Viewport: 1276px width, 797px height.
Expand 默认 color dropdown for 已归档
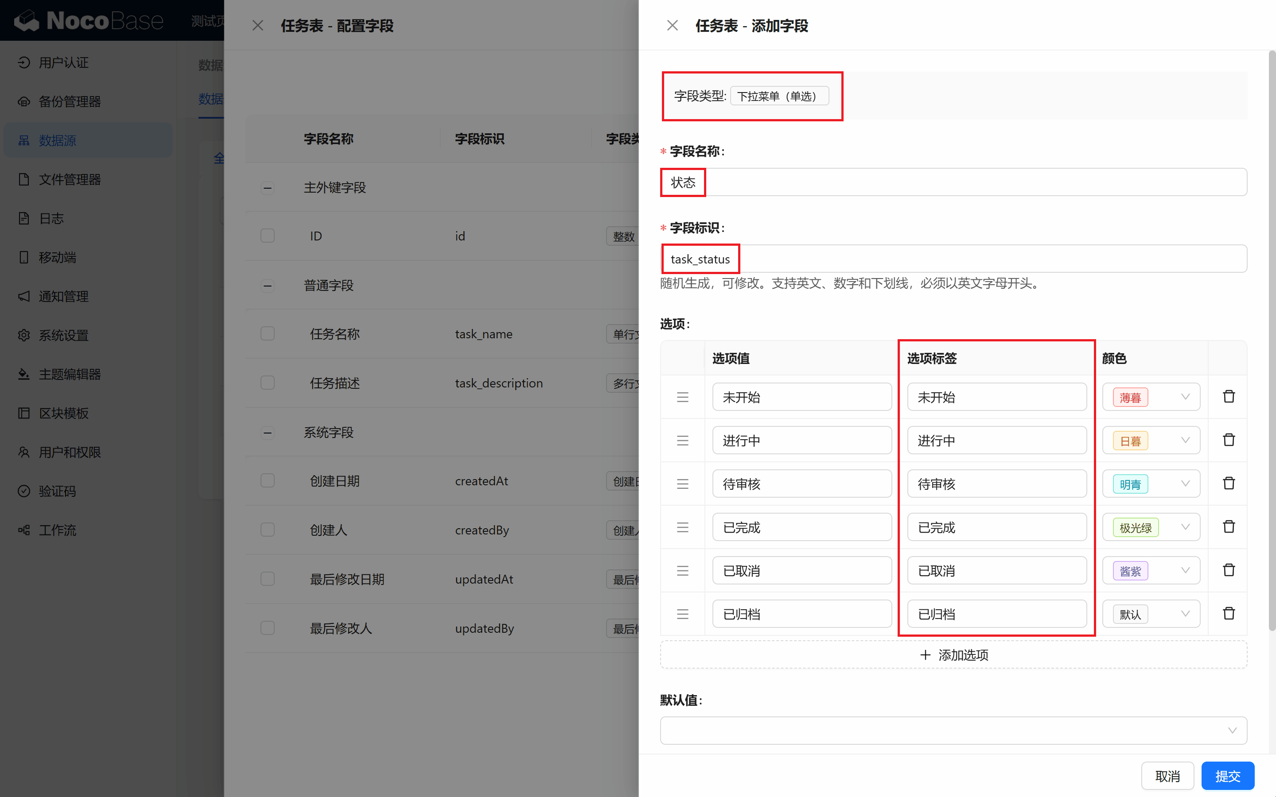(x=1153, y=613)
